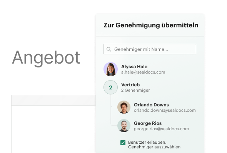The height and width of the screenshot is (153, 227).
Task: Click the 'Benutzer erlauben, Genehmiger auszuwählen' label
Action: pos(154,145)
